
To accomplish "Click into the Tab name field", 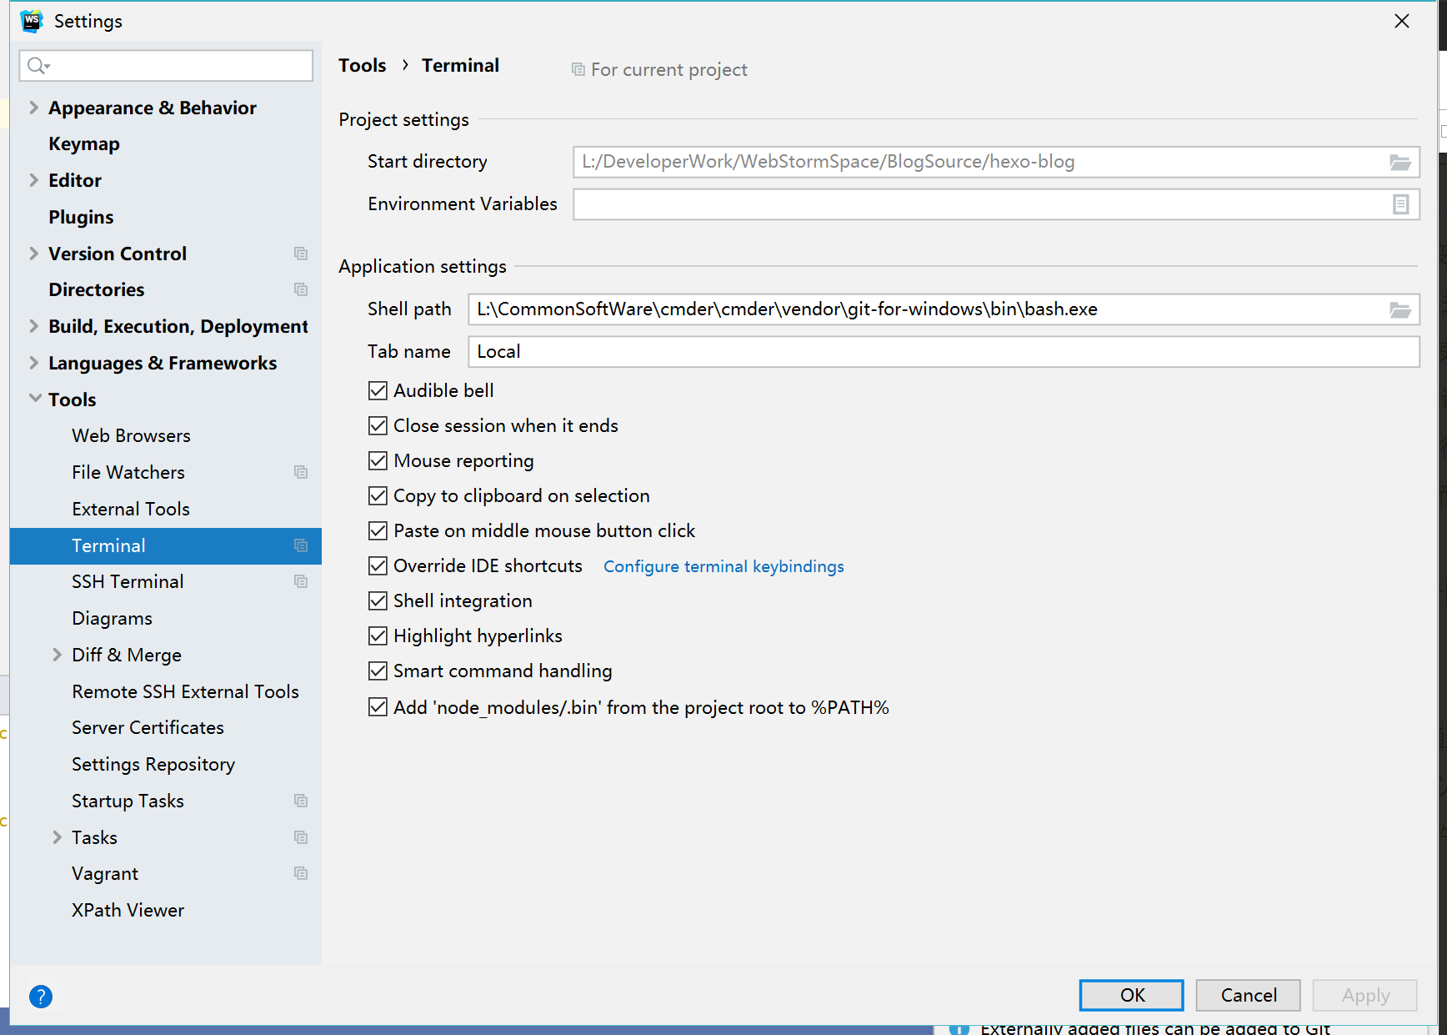I will (x=944, y=352).
